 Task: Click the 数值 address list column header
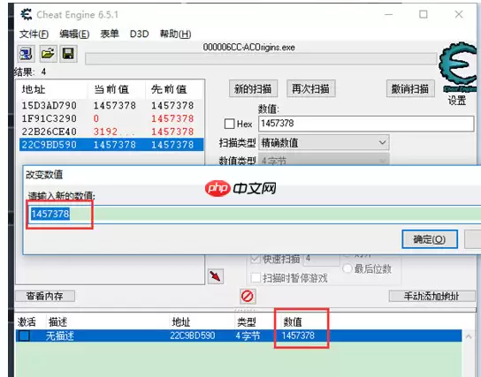pyautogui.click(x=293, y=322)
